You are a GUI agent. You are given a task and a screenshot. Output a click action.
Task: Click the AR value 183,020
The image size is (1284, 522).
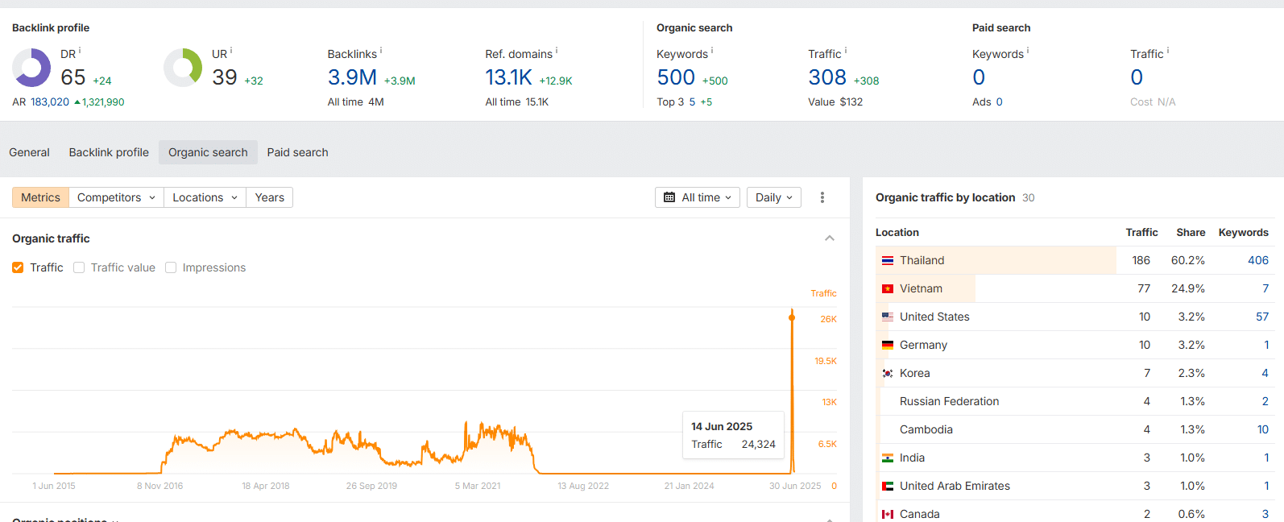(x=50, y=102)
